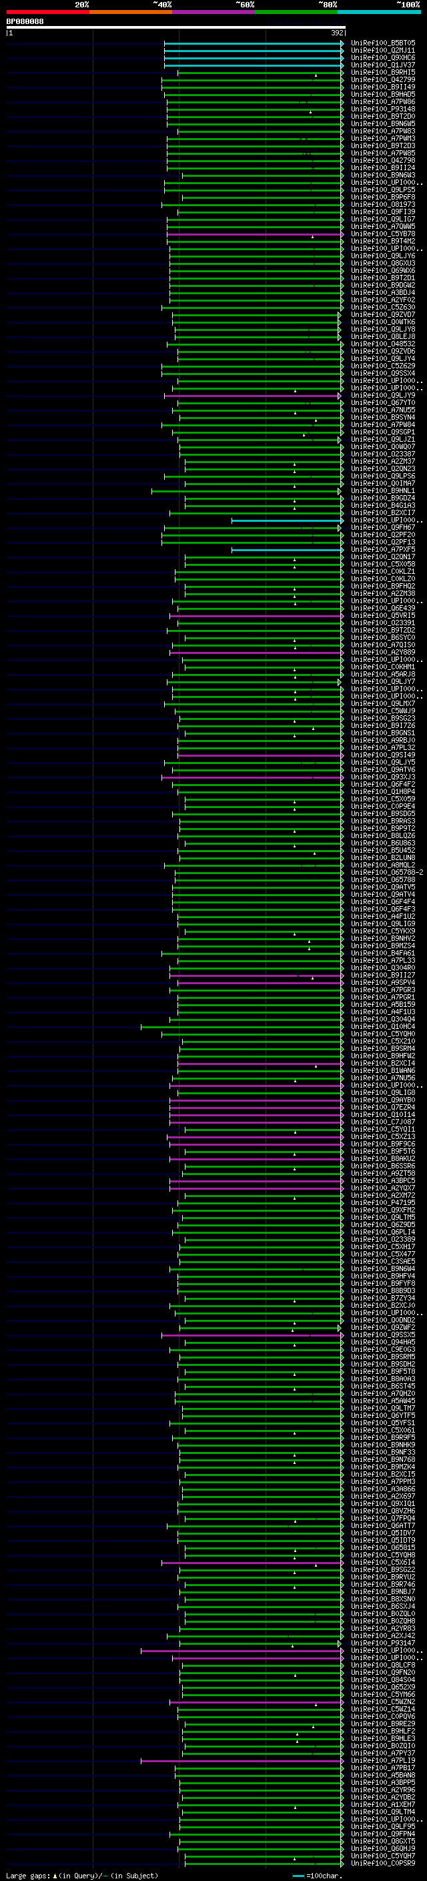This screenshot has height=1881, width=427.
Task: Open hit UniRef100_B9RHI5
Action: [x=383, y=72]
